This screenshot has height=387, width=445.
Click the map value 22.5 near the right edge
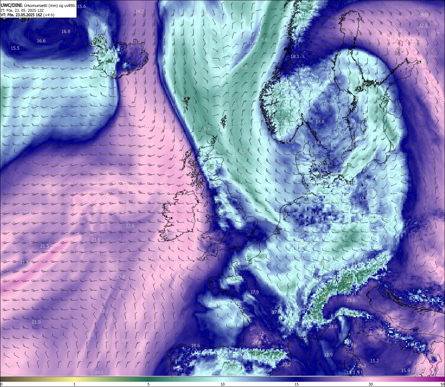423,26
